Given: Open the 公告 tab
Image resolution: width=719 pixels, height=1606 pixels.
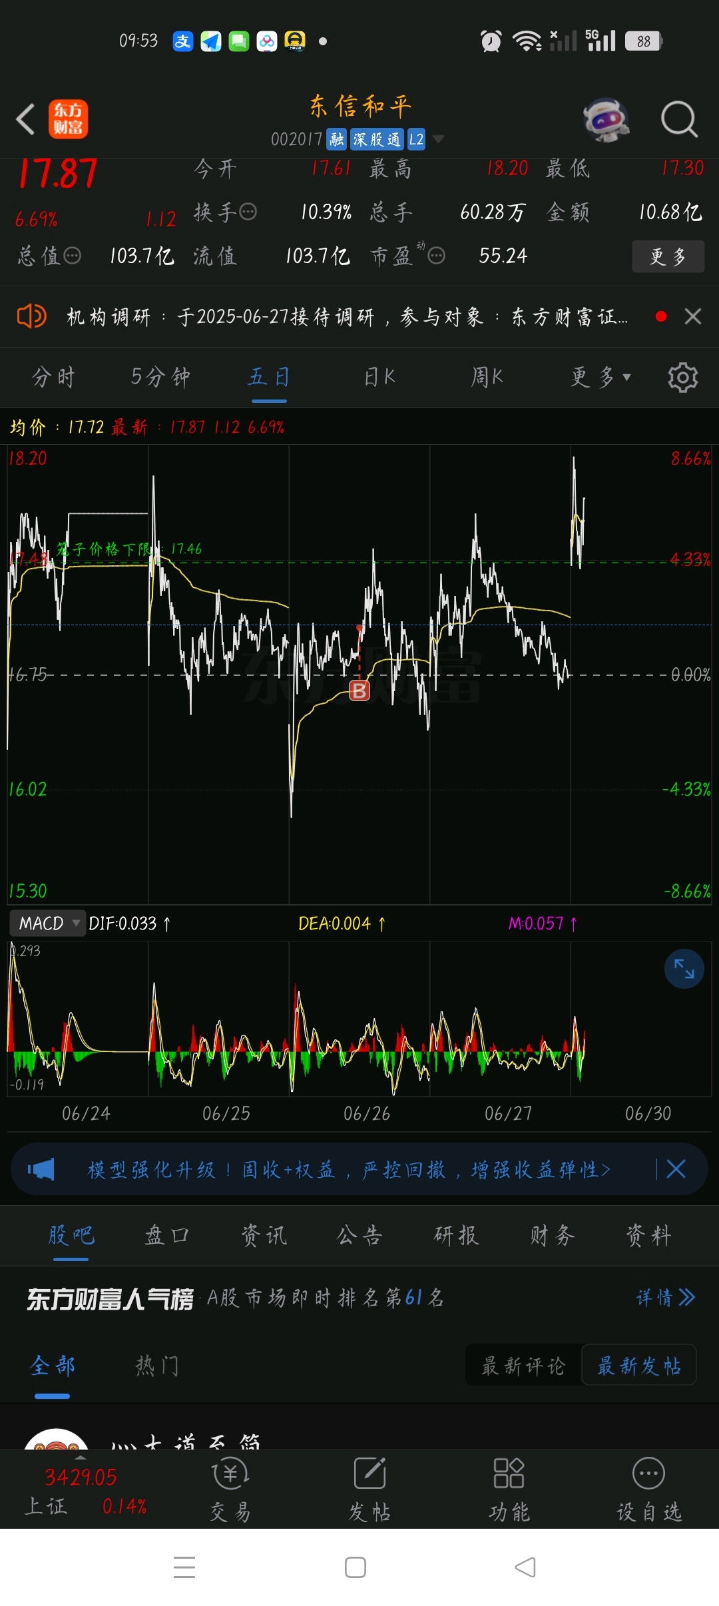Looking at the screenshot, I should click(359, 1236).
